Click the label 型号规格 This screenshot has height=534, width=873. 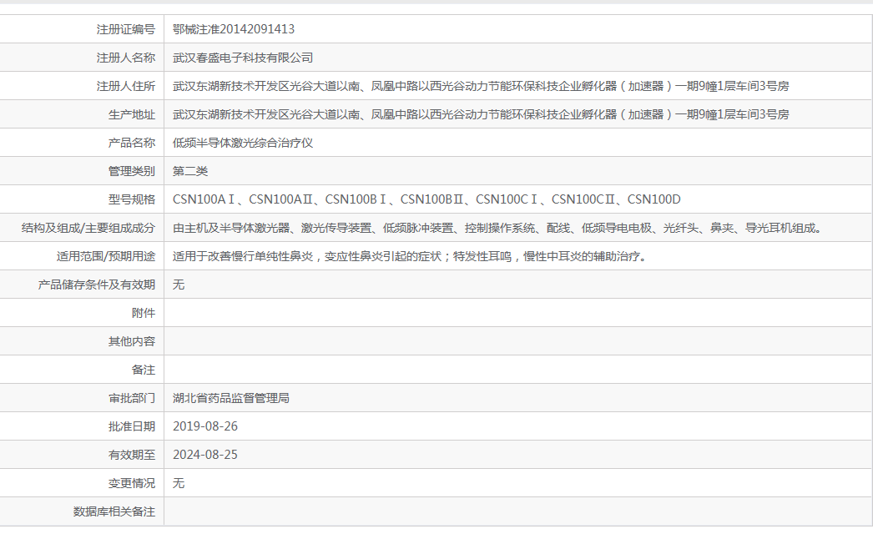pos(131,200)
